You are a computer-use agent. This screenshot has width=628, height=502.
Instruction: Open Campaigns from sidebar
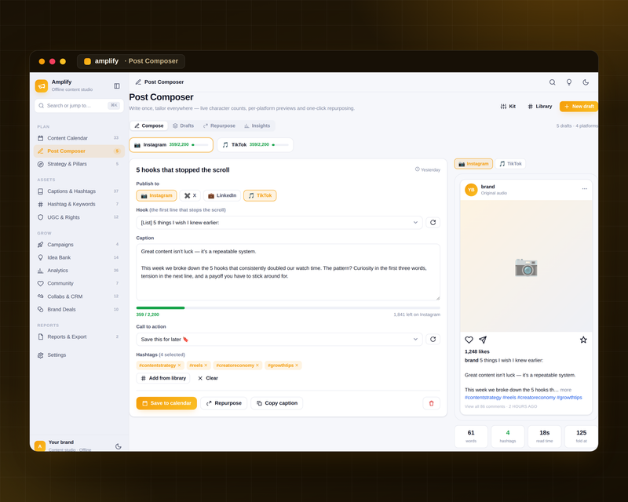click(79, 245)
